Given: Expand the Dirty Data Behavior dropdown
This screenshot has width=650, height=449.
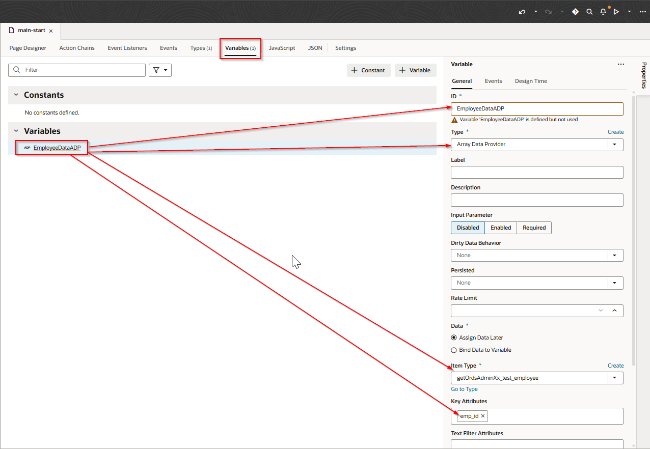Looking at the screenshot, I should pos(614,255).
